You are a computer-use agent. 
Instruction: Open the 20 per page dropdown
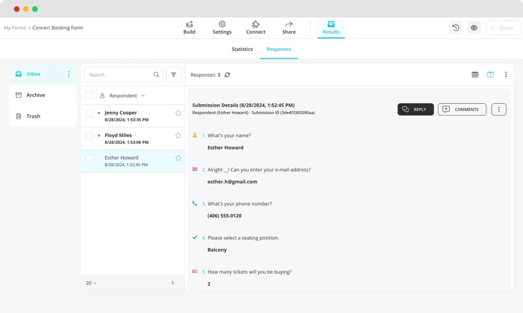pyautogui.click(x=91, y=283)
